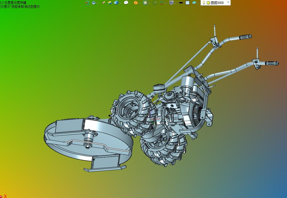
Task: Open dropdown beside the bracket measure icon
Action: [x=165, y=3]
